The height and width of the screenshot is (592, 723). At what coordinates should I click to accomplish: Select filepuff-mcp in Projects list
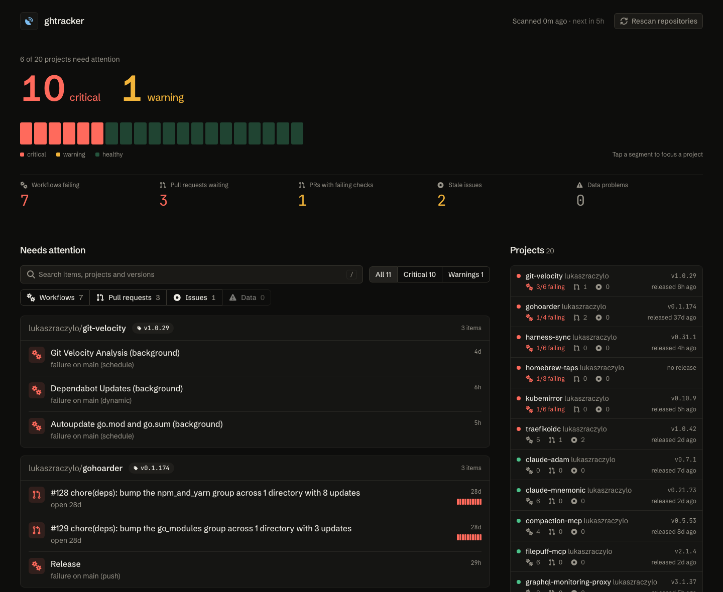click(607, 556)
